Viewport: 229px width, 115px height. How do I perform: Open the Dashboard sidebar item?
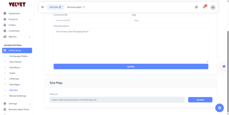tap(14, 13)
